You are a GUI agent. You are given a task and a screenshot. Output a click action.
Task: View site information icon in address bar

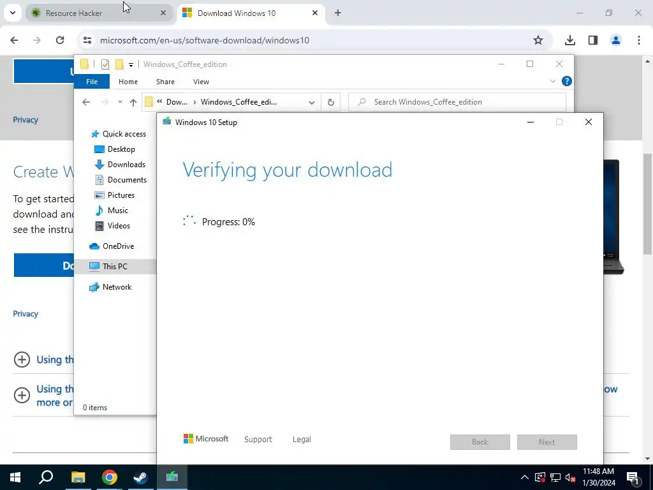pyautogui.click(x=87, y=40)
